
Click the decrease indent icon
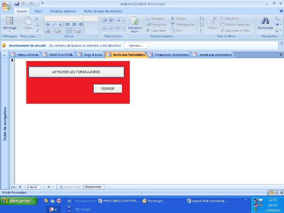[x=105, y=20]
